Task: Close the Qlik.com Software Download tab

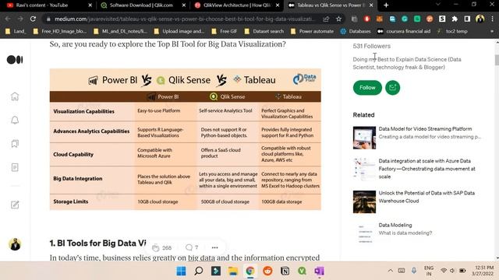Action: pyautogui.click(x=184, y=5)
